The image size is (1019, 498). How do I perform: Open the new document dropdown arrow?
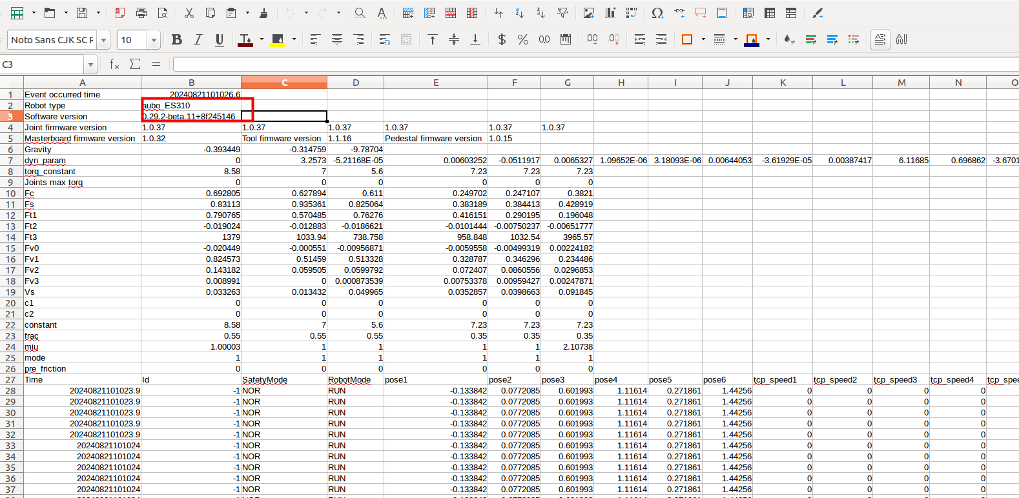[x=34, y=13]
